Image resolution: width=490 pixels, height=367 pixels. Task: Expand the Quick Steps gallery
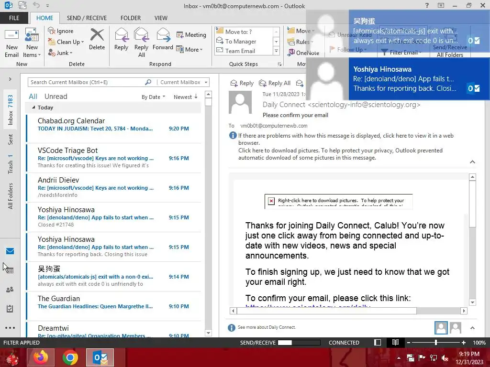(276, 51)
